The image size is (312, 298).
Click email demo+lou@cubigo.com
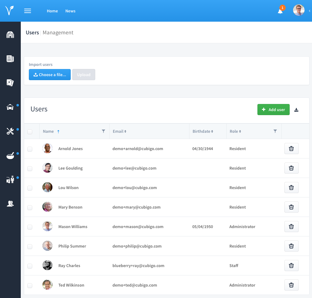click(x=135, y=188)
